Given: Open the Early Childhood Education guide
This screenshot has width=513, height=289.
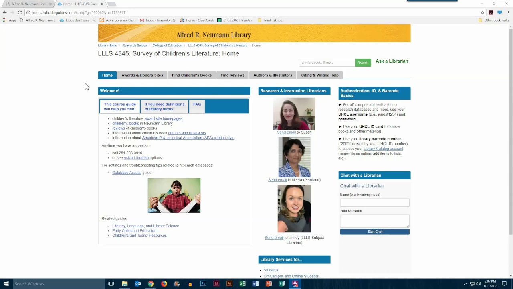Looking at the screenshot, I should tap(134, 231).
